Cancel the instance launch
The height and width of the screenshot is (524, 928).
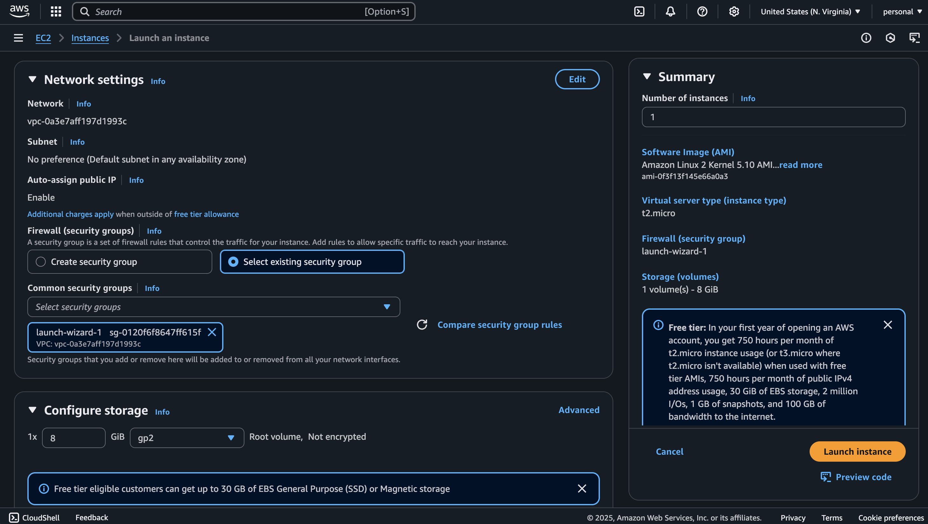(669, 451)
